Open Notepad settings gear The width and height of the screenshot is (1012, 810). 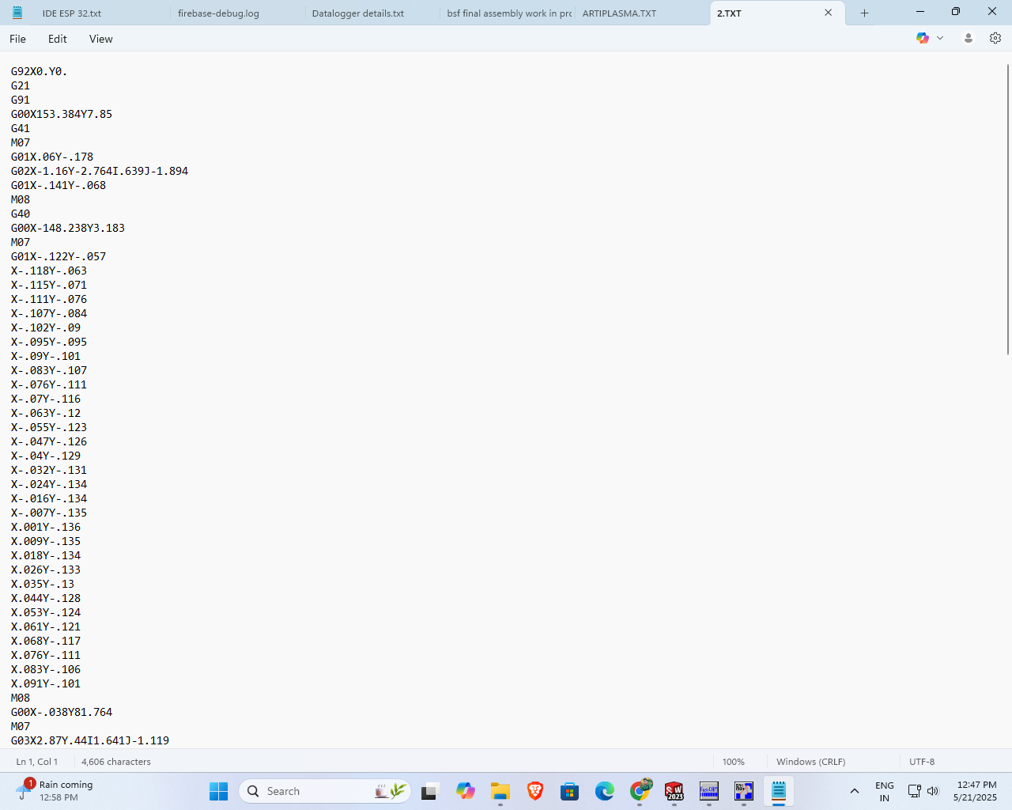[x=995, y=38]
